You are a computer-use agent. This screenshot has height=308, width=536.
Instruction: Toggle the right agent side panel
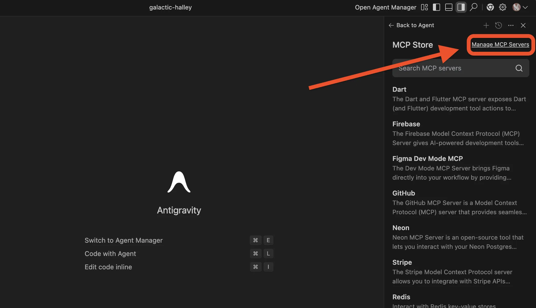[461, 7]
